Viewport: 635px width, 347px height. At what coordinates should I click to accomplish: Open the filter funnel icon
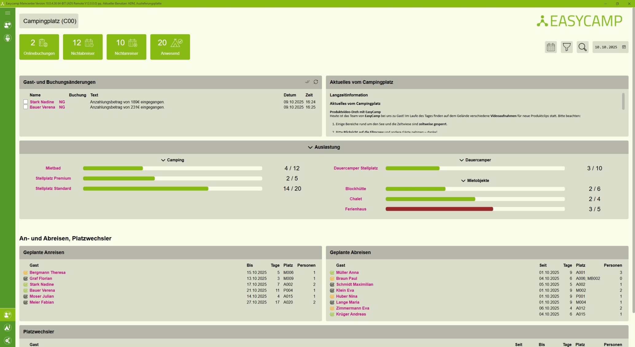[x=567, y=47]
